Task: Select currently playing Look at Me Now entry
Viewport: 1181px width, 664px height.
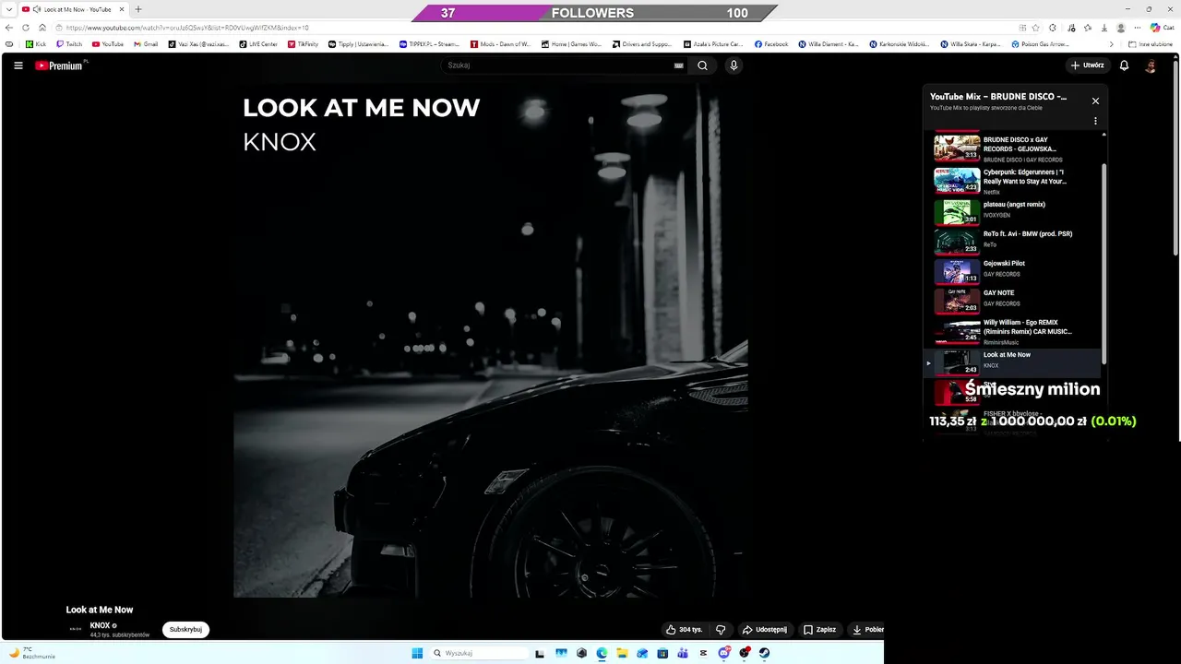Action: click(1012, 362)
